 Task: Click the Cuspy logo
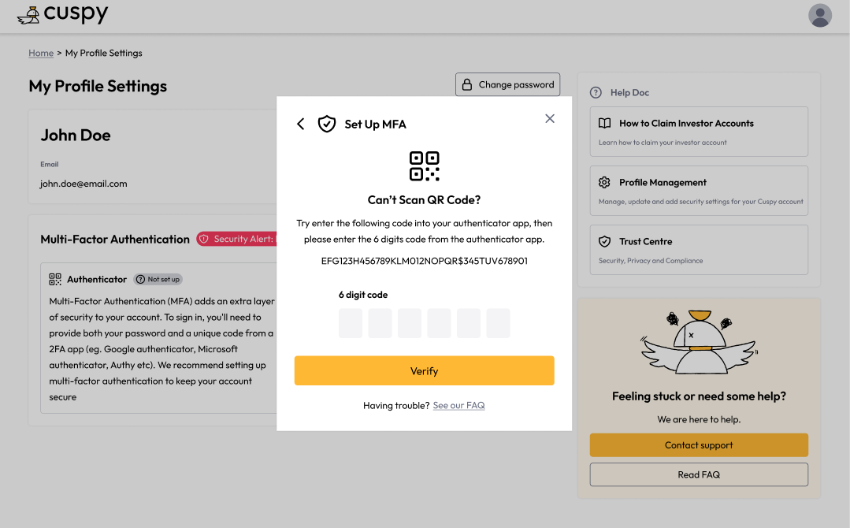pos(63,14)
